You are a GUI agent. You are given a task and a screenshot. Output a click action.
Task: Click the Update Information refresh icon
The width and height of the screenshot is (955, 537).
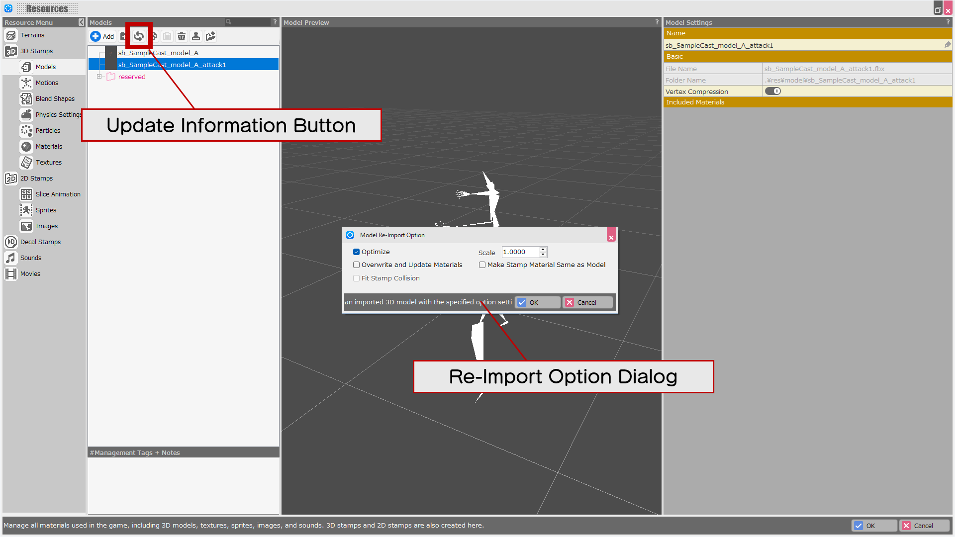(x=139, y=36)
